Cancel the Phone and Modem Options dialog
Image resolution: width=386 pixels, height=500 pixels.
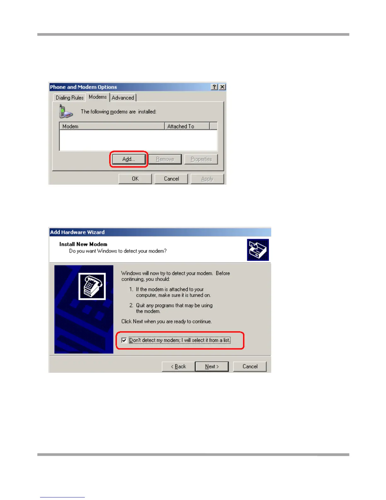(171, 179)
